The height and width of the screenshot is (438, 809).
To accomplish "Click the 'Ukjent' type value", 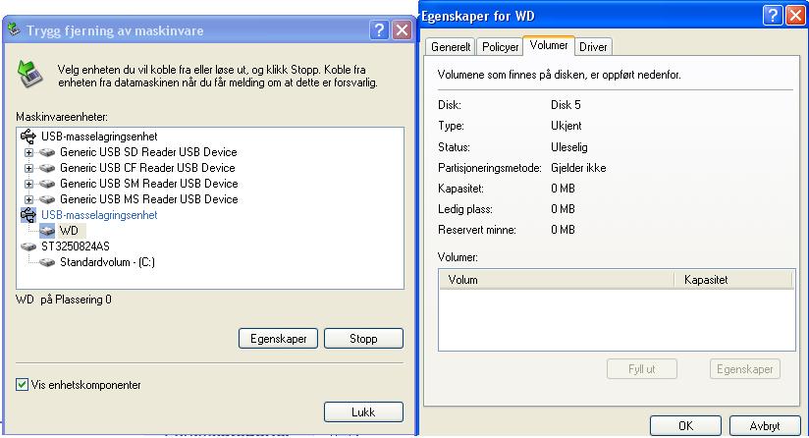I will tap(566, 126).
